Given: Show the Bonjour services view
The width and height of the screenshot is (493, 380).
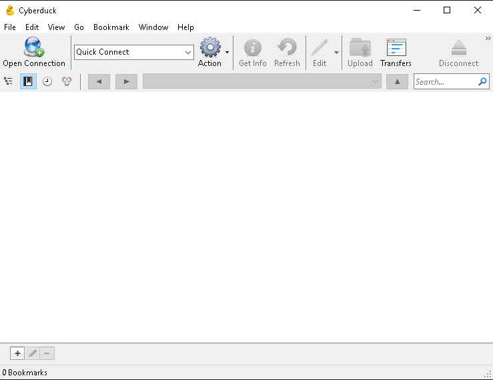Looking at the screenshot, I should tap(67, 81).
